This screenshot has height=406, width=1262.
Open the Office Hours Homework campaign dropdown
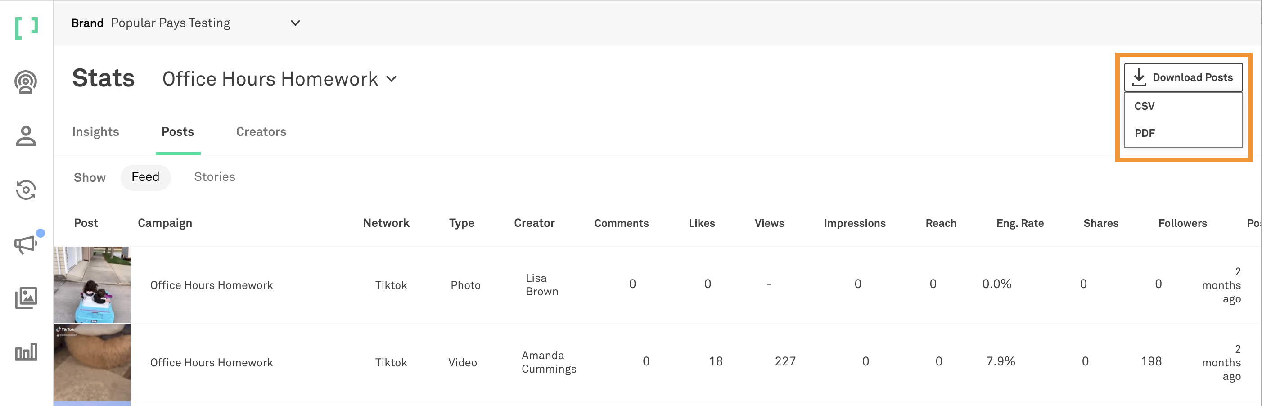click(392, 79)
